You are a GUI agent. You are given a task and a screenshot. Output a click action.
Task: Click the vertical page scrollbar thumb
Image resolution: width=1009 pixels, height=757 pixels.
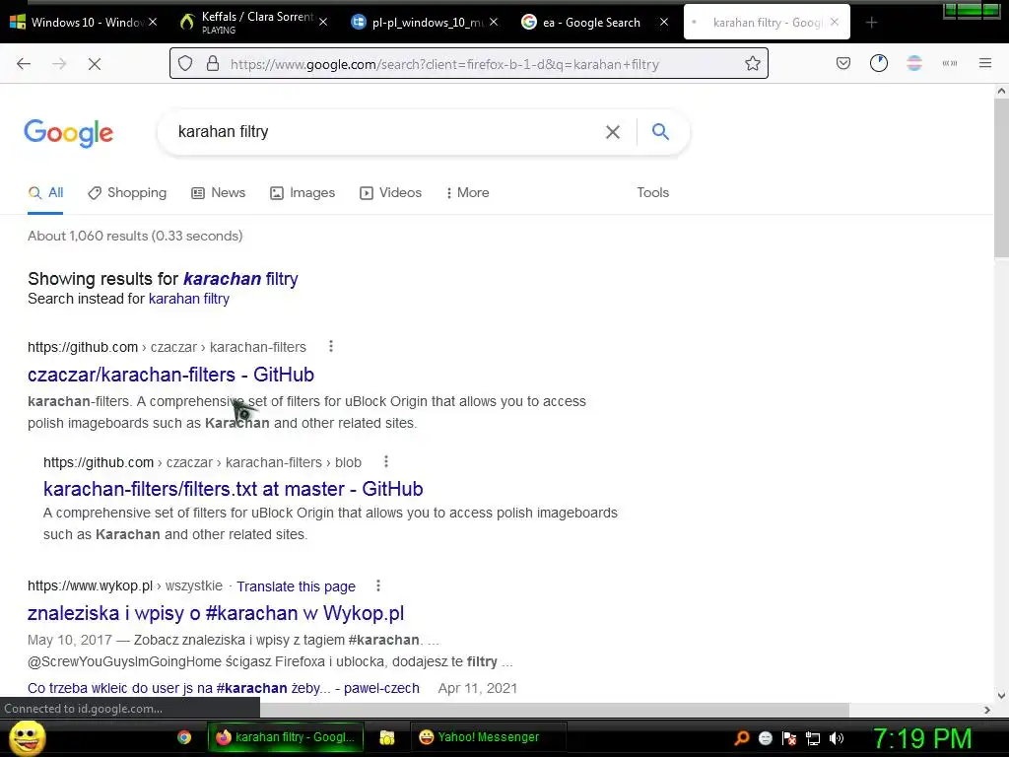coord(1001,177)
